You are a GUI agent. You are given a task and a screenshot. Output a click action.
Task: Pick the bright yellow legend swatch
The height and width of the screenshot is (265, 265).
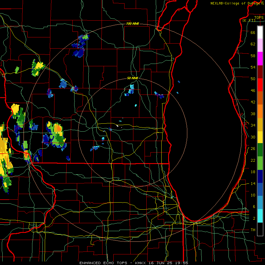pyautogui.click(x=260, y=137)
